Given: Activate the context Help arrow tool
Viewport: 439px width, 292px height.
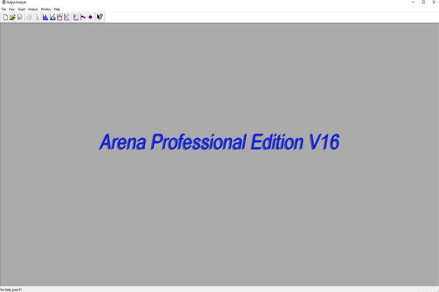Looking at the screenshot, I should [x=100, y=17].
